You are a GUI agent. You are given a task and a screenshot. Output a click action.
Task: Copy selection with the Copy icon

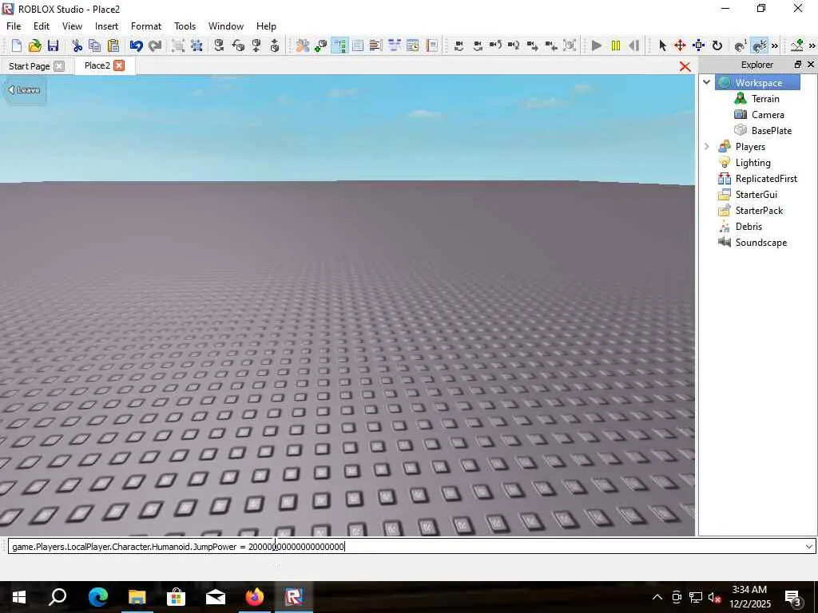point(94,45)
